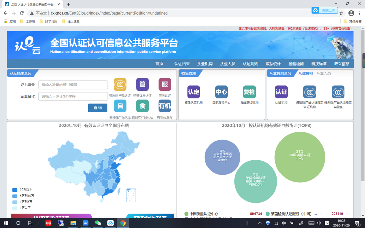The image size is (365, 228).
Task: Open File Explorer from the taskbar
Action: pos(73,223)
